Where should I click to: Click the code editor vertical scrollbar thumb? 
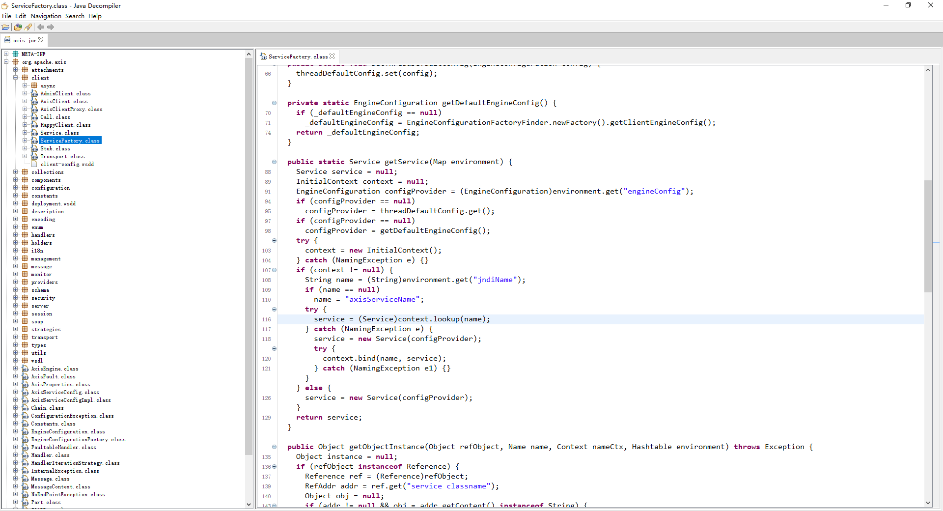tap(928, 236)
